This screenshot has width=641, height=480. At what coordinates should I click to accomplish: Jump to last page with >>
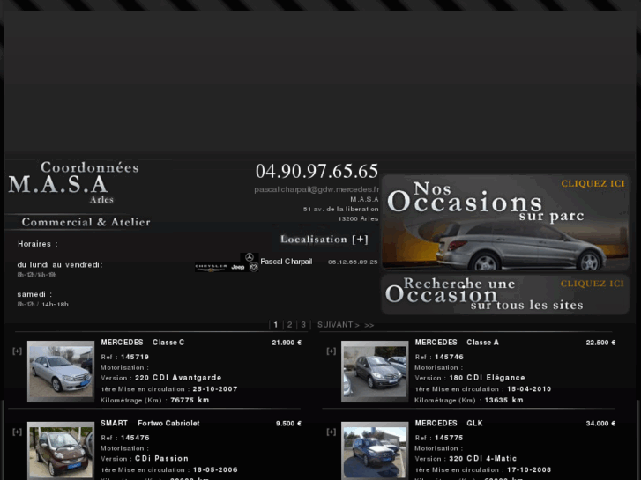(x=369, y=325)
